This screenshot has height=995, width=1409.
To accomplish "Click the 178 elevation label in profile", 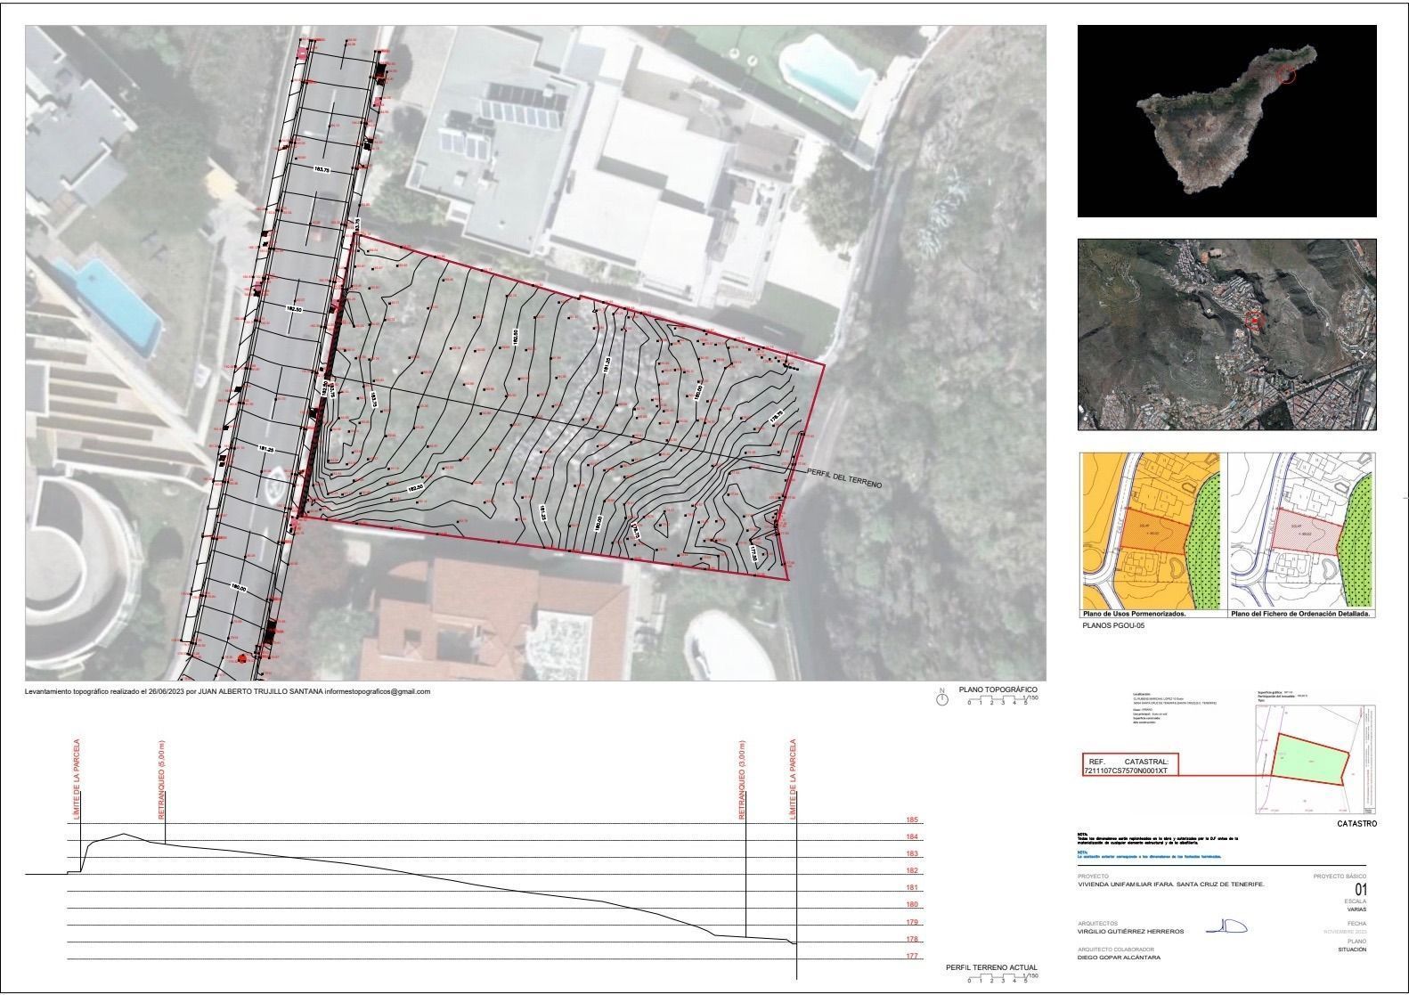I will pyautogui.click(x=912, y=940).
